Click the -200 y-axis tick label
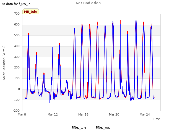 [16, 111]
